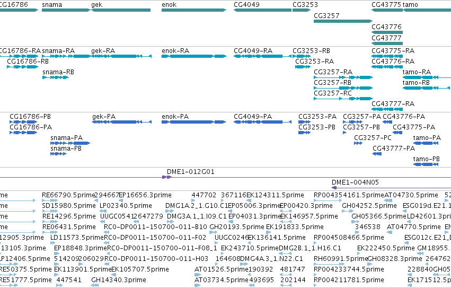The image size is (451, 288).
Task: Select EST GH14340.3prime
Action: pos(119,280)
